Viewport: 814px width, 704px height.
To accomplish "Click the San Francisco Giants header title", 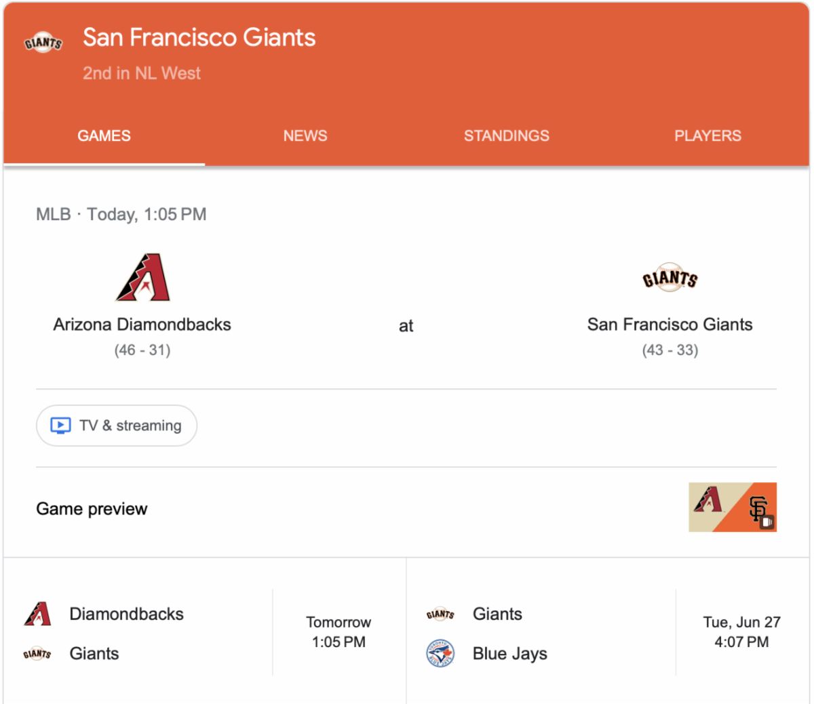I will (x=199, y=37).
